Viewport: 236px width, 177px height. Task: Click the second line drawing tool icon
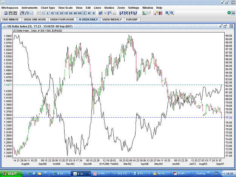126,13
